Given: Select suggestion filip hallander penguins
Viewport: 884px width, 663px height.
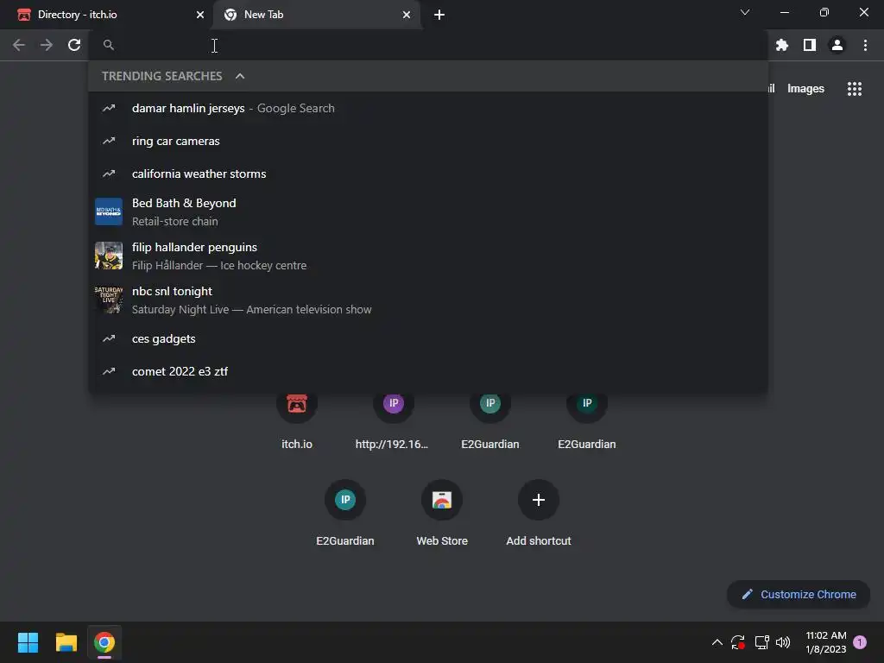Looking at the screenshot, I should coord(428,256).
